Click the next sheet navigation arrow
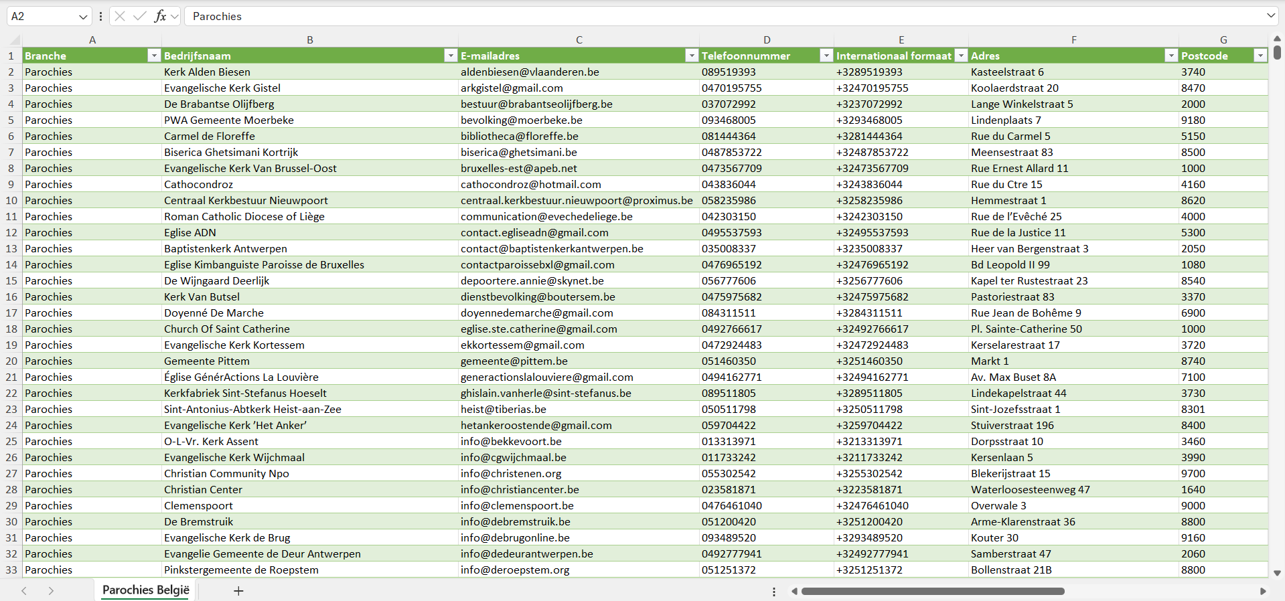The width and height of the screenshot is (1285, 601). coord(51,591)
